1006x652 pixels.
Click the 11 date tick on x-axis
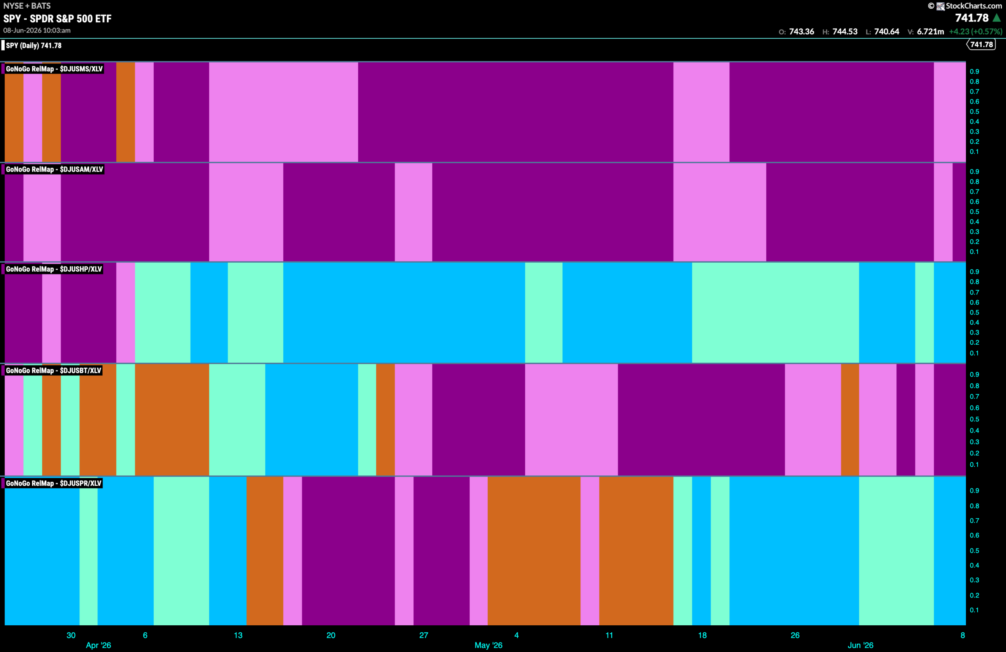point(609,635)
